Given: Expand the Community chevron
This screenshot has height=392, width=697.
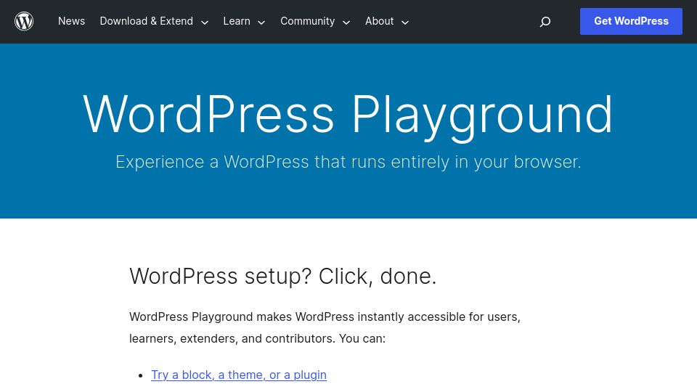Looking at the screenshot, I should click(x=346, y=23).
